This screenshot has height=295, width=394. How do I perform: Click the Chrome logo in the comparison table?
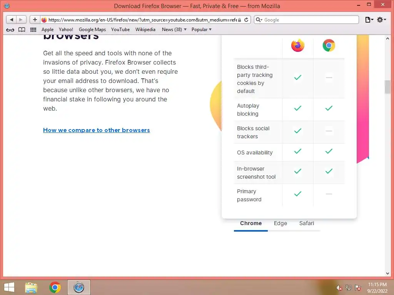329,45
